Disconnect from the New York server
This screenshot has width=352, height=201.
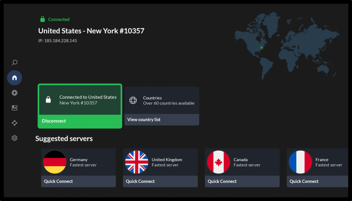coord(54,121)
